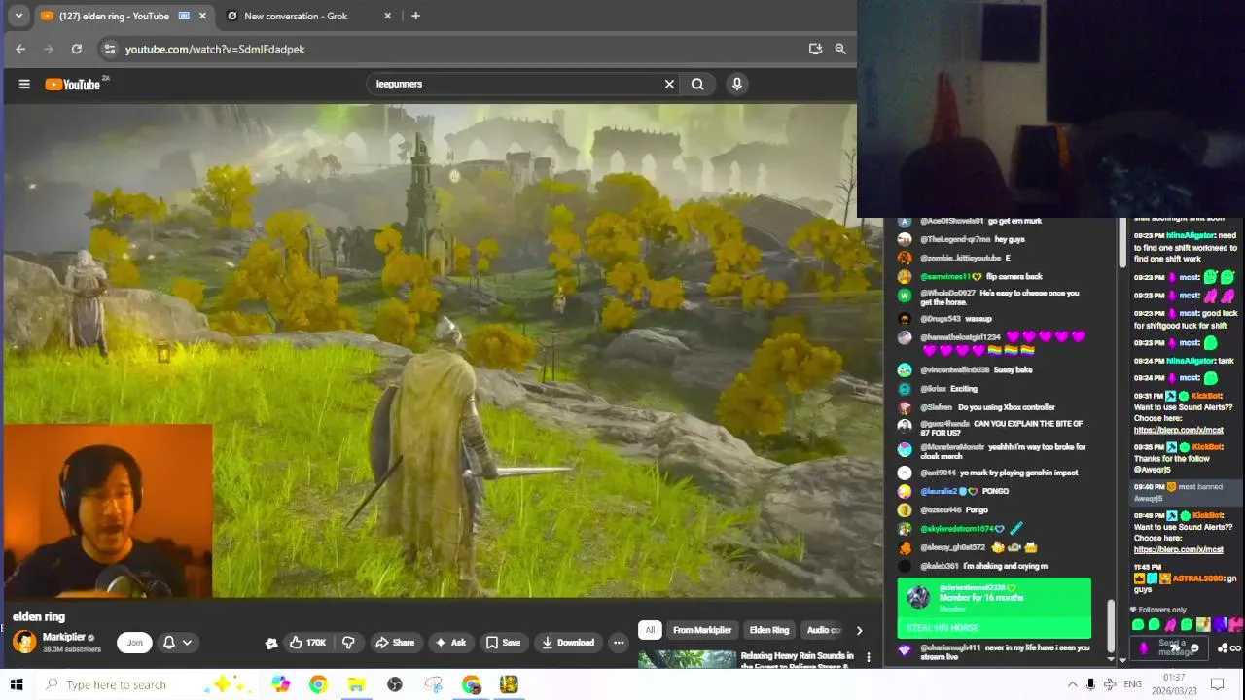Click the STEAL HIS HORSE member message
The image size is (1245, 700).
pyautogui.click(x=993, y=627)
